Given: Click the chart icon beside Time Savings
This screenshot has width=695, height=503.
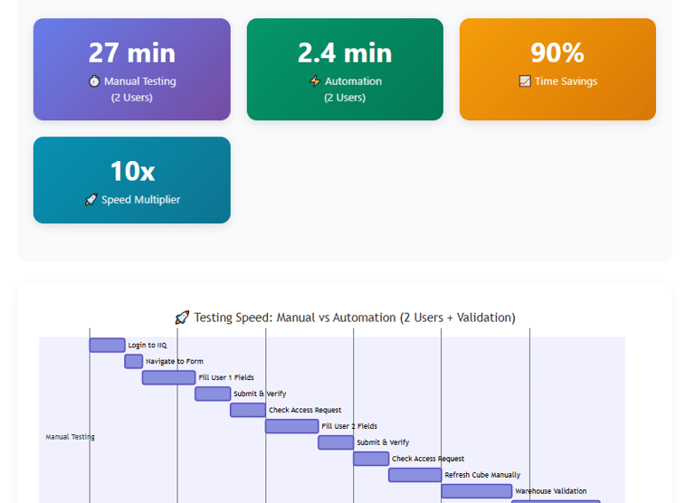Looking at the screenshot, I should [x=525, y=81].
